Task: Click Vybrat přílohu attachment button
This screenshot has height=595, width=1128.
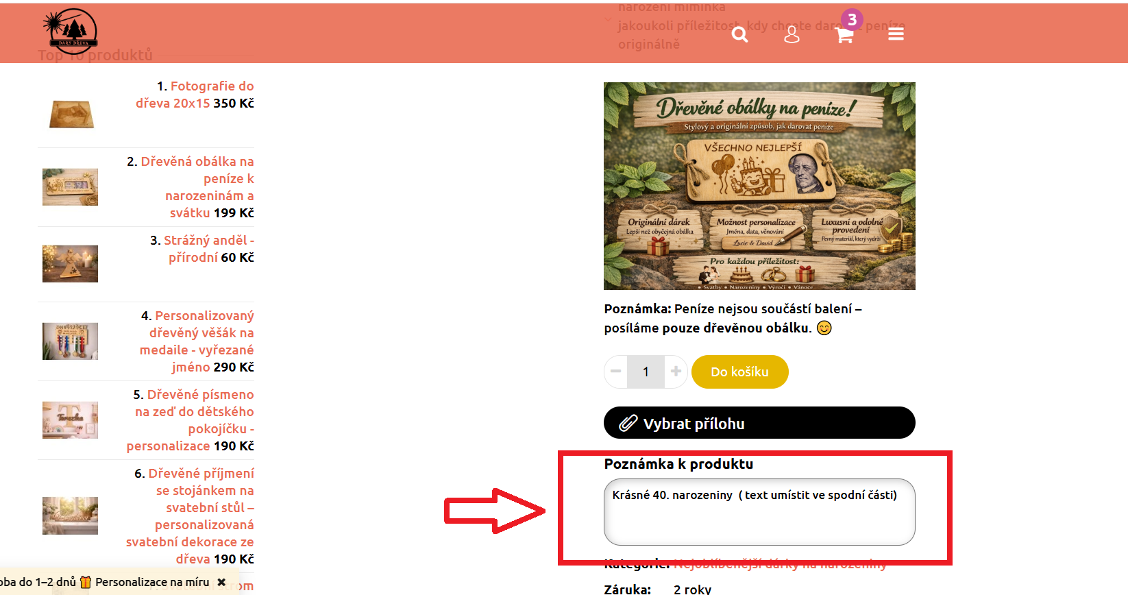Action: coord(759,423)
